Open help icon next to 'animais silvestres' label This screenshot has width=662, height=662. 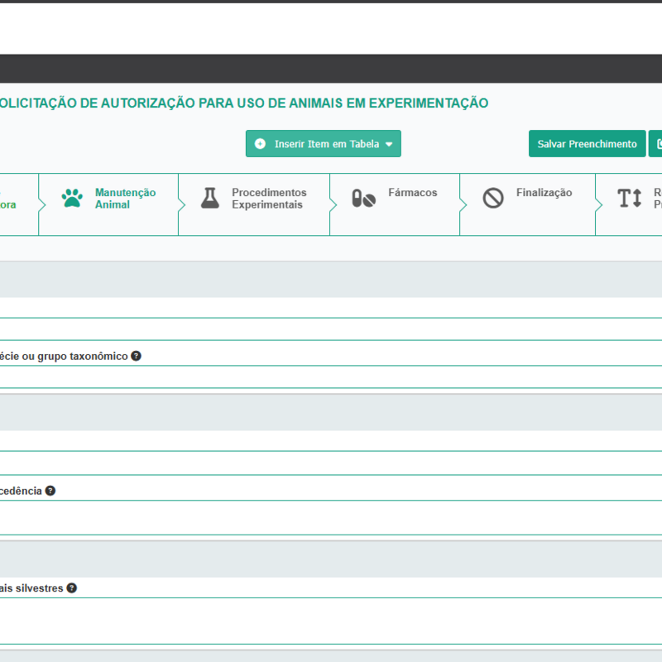click(x=72, y=588)
